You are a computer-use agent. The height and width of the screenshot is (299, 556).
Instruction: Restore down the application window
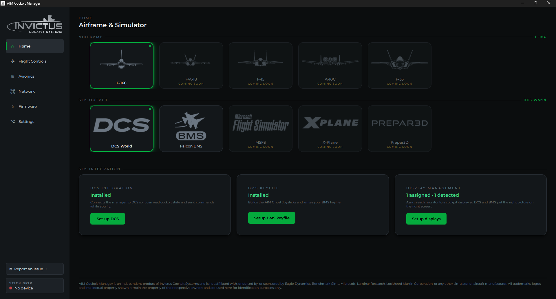535,3
